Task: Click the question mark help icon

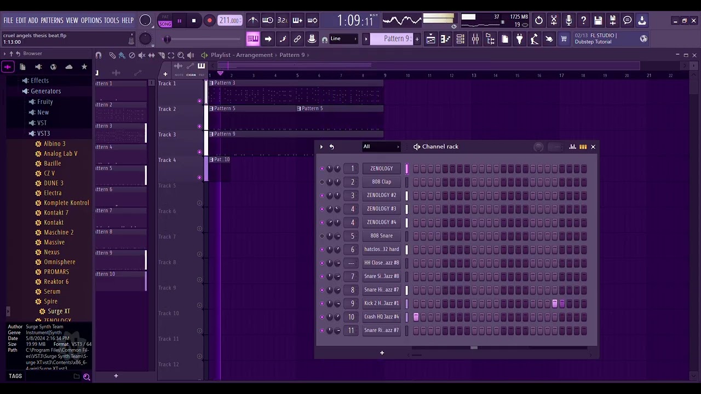Action: click(x=583, y=20)
